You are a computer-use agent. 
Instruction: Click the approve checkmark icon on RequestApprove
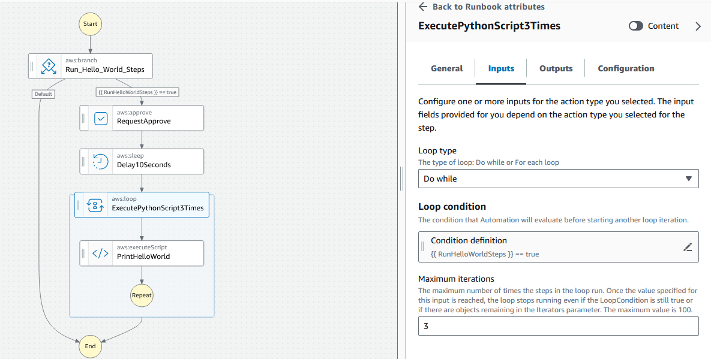click(100, 118)
